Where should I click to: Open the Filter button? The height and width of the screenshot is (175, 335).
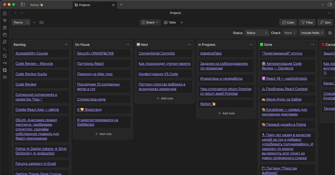[307, 23]
